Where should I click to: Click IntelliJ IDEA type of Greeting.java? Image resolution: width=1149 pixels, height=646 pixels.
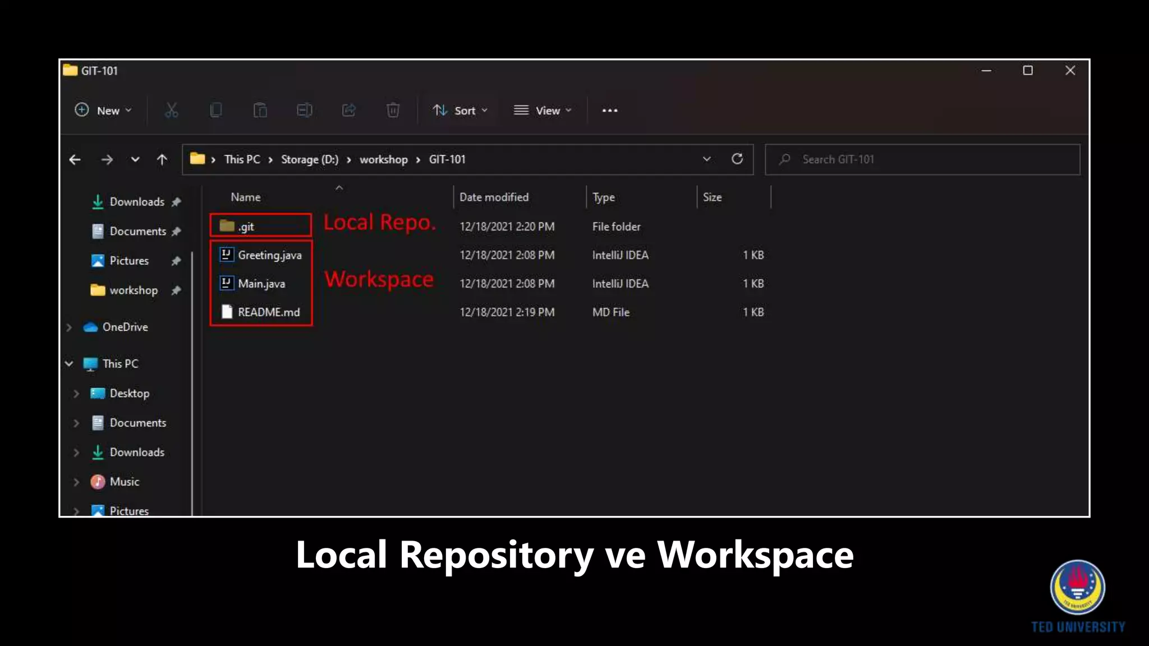coord(620,255)
